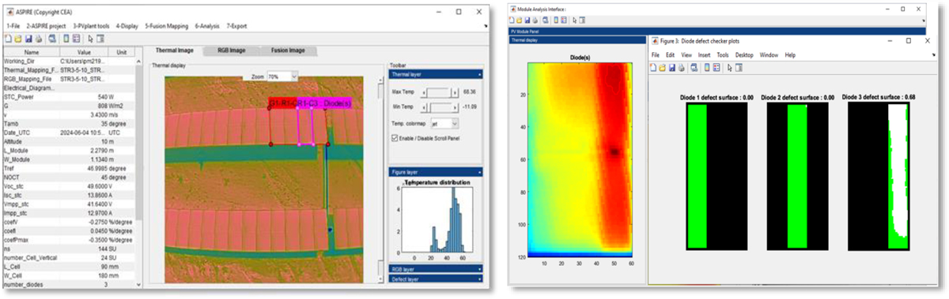Select Edit Plot arrow in ASPIRE toolbar
This screenshot has width=949, height=299.
click(x=90, y=39)
